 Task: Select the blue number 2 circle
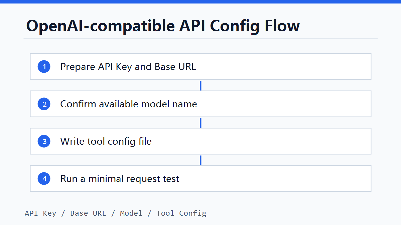pyautogui.click(x=44, y=104)
